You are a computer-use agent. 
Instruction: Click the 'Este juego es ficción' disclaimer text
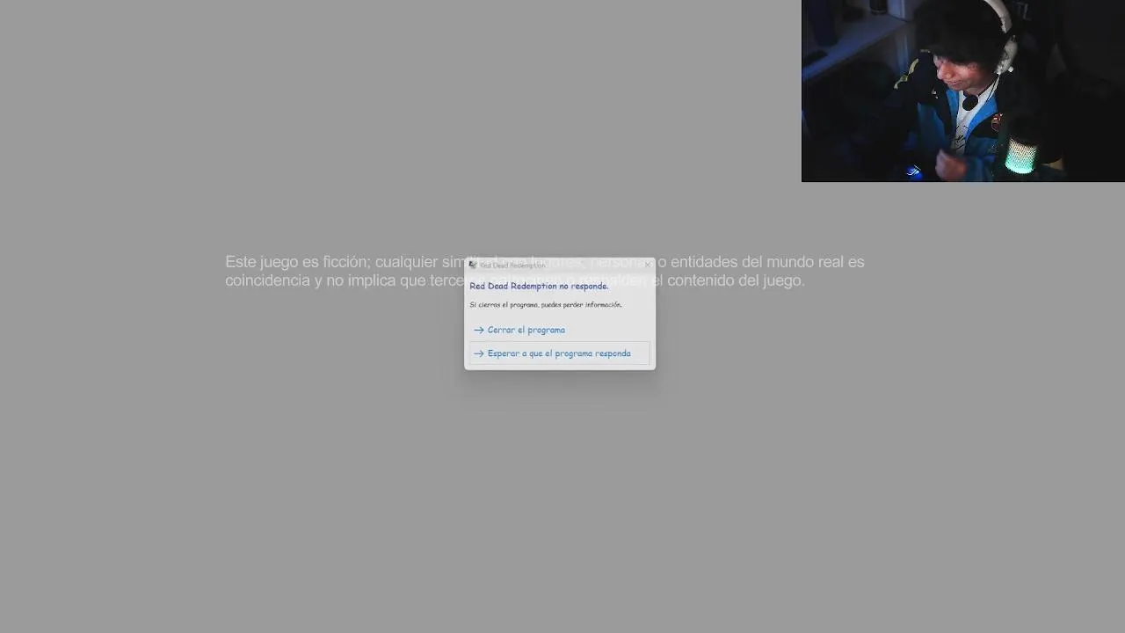click(x=545, y=271)
